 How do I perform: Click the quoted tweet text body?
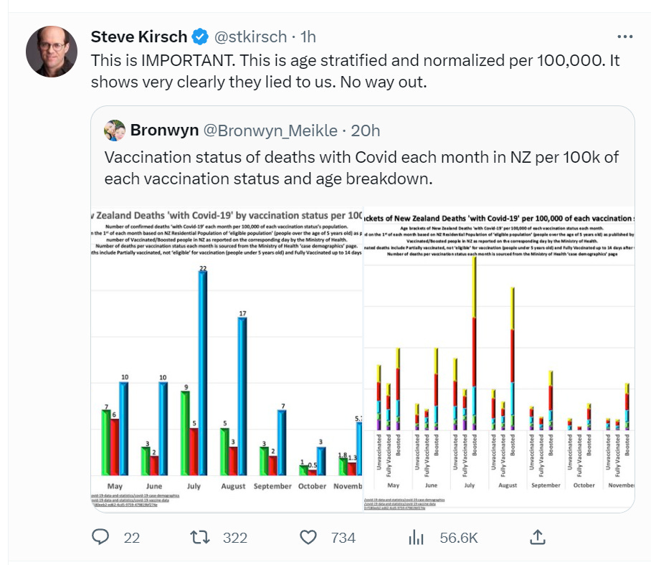click(361, 167)
